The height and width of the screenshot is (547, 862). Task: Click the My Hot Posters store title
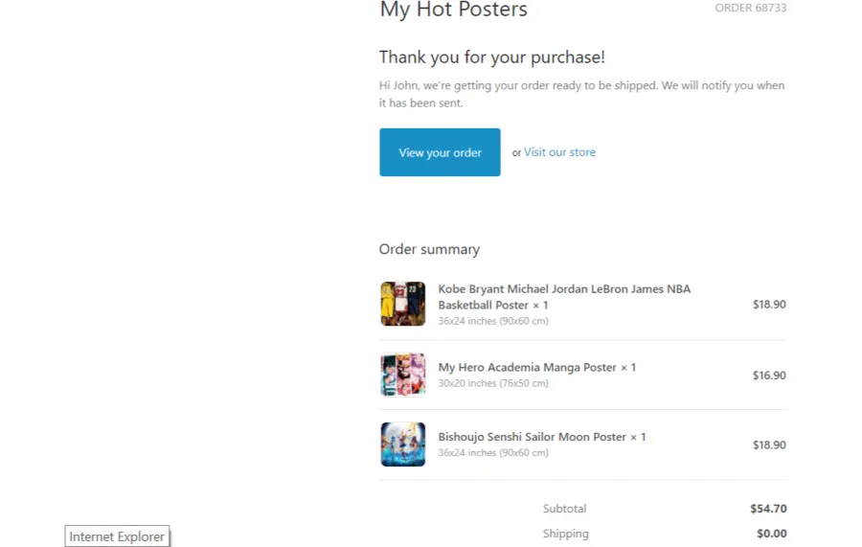coord(454,10)
